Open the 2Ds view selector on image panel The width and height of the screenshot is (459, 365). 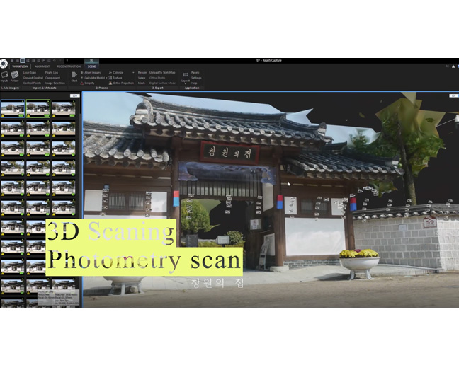(x=74, y=95)
